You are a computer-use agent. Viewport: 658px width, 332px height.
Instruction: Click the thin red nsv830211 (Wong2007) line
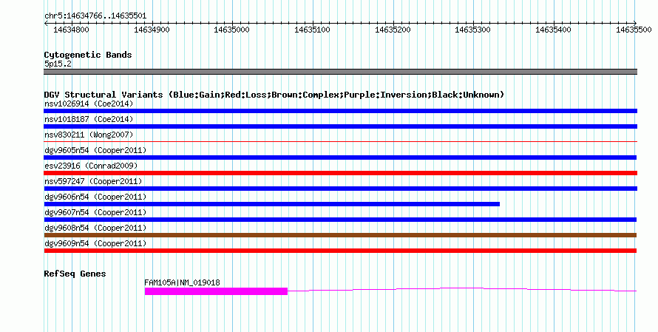click(340, 142)
